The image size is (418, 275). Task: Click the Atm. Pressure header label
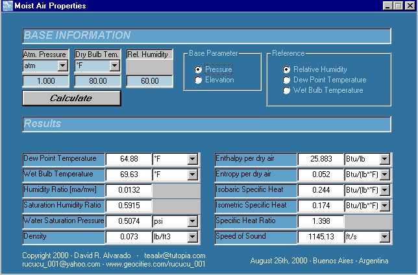(45, 54)
